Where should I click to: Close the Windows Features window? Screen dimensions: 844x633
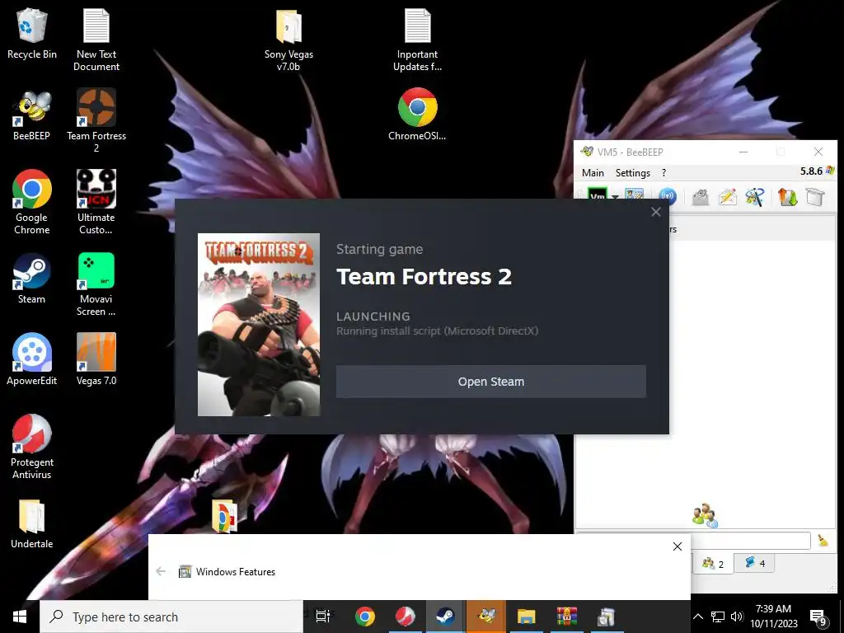tap(678, 546)
